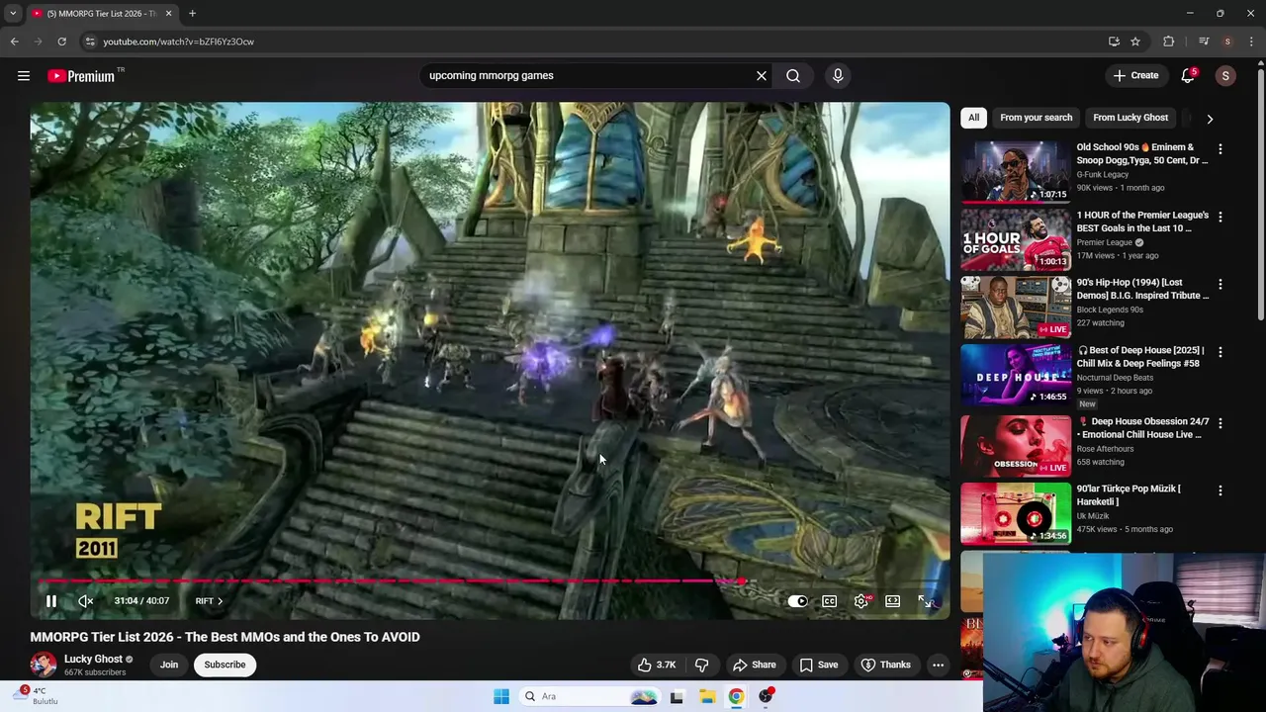Image resolution: width=1266 pixels, height=712 pixels.
Task: View site information icon in the address bar
Action: (x=89, y=42)
